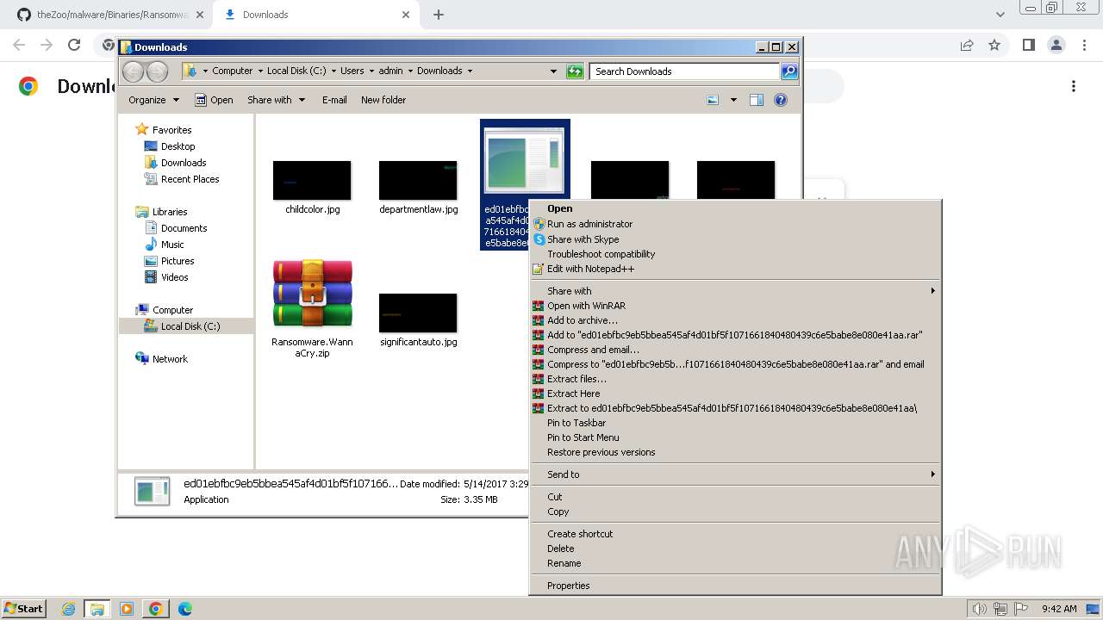Type in the Search Downloads field
Image resolution: width=1103 pixels, height=620 pixels.
tap(686, 71)
